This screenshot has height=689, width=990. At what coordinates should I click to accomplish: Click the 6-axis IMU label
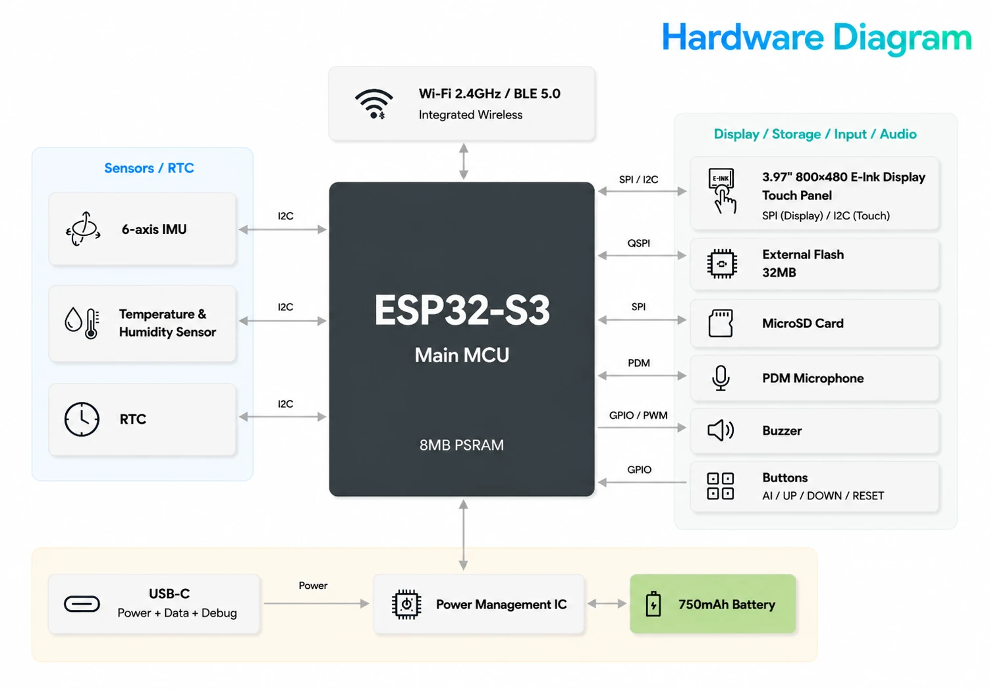coord(154,229)
